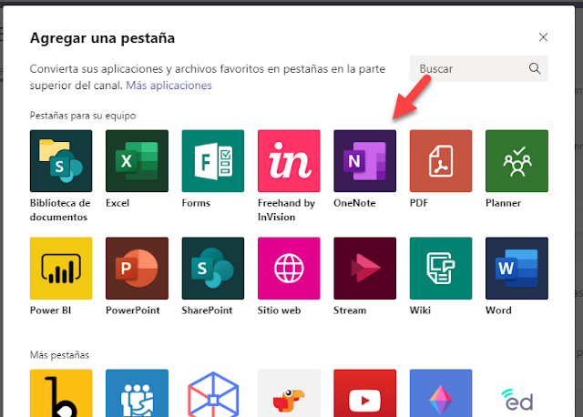
Task: Select the Sitio web globe tile
Action: 289,269
